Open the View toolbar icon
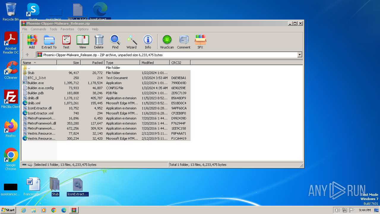380x214 pixels. 83,42
